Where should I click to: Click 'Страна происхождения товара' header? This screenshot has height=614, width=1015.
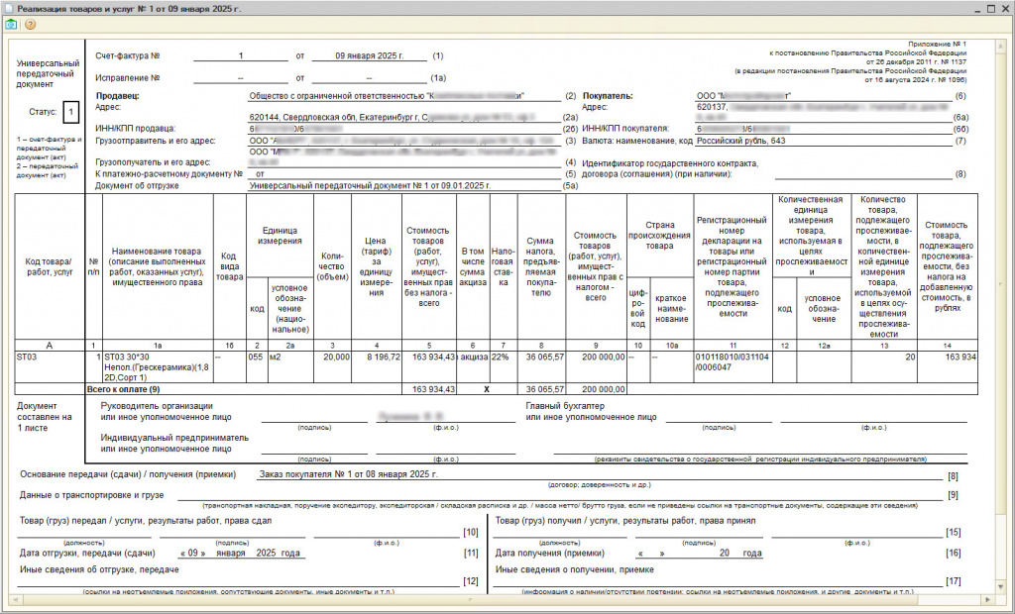(x=660, y=236)
